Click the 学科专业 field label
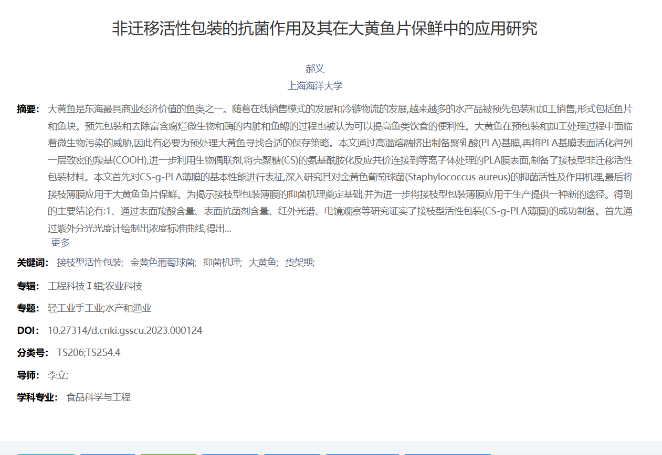The height and width of the screenshot is (455, 662). (x=37, y=397)
